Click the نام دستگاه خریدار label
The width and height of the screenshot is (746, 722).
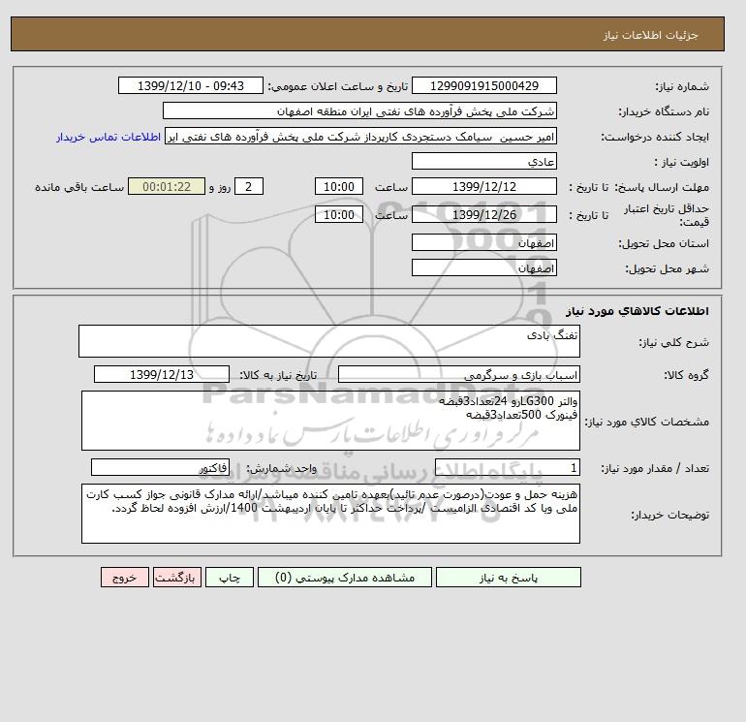pos(664,111)
